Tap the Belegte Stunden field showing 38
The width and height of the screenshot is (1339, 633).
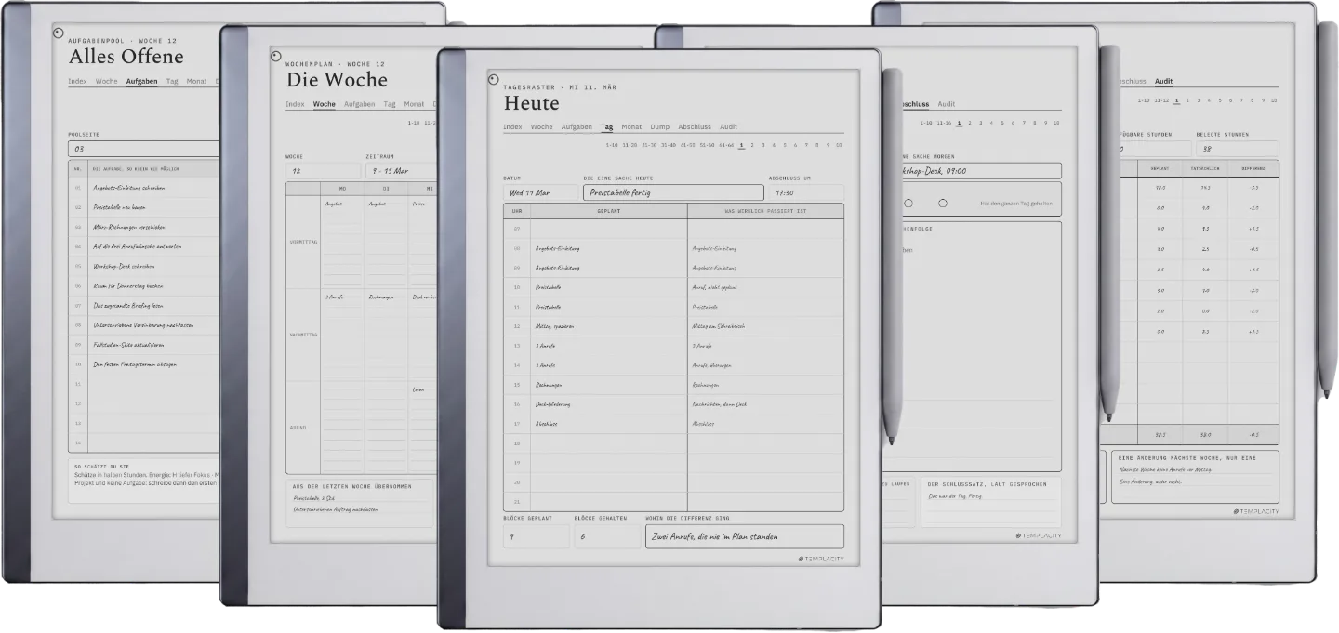pyautogui.click(x=1236, y=149)
